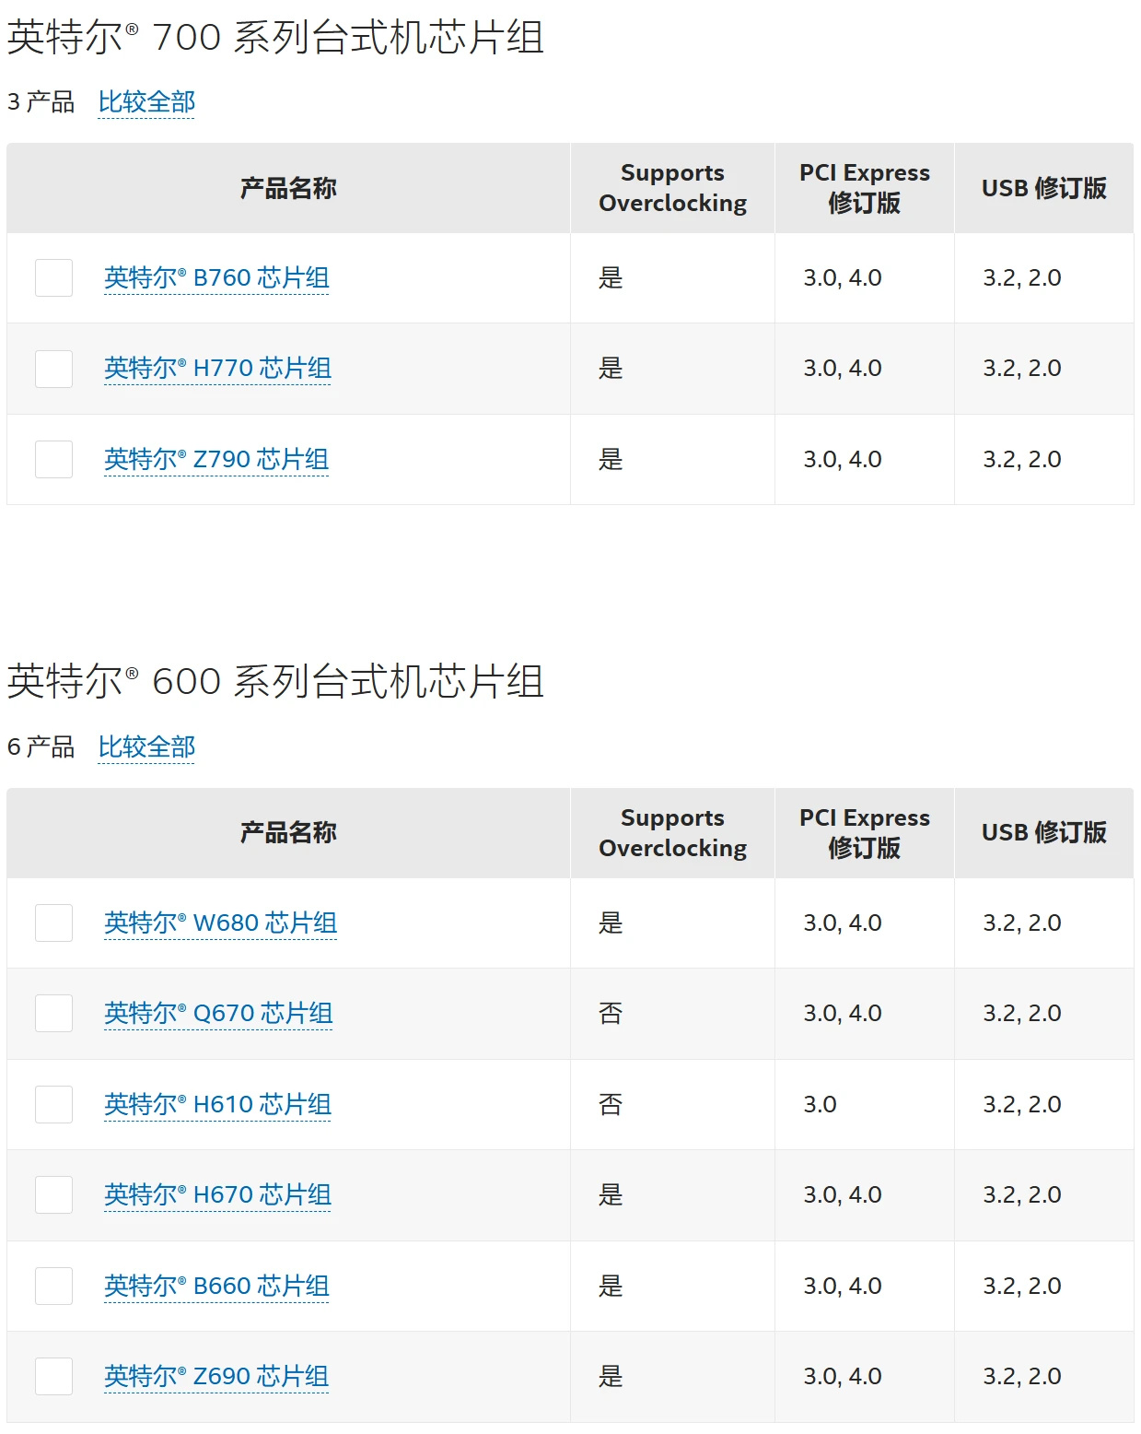1141x1434 pixels.
Task: Open the 英特尔 B660 芯片组 link
Action: [x=216, y=1286]
